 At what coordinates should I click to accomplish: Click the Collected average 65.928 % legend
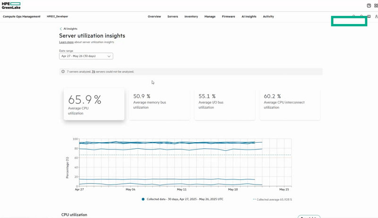click(x=273, y=200)
